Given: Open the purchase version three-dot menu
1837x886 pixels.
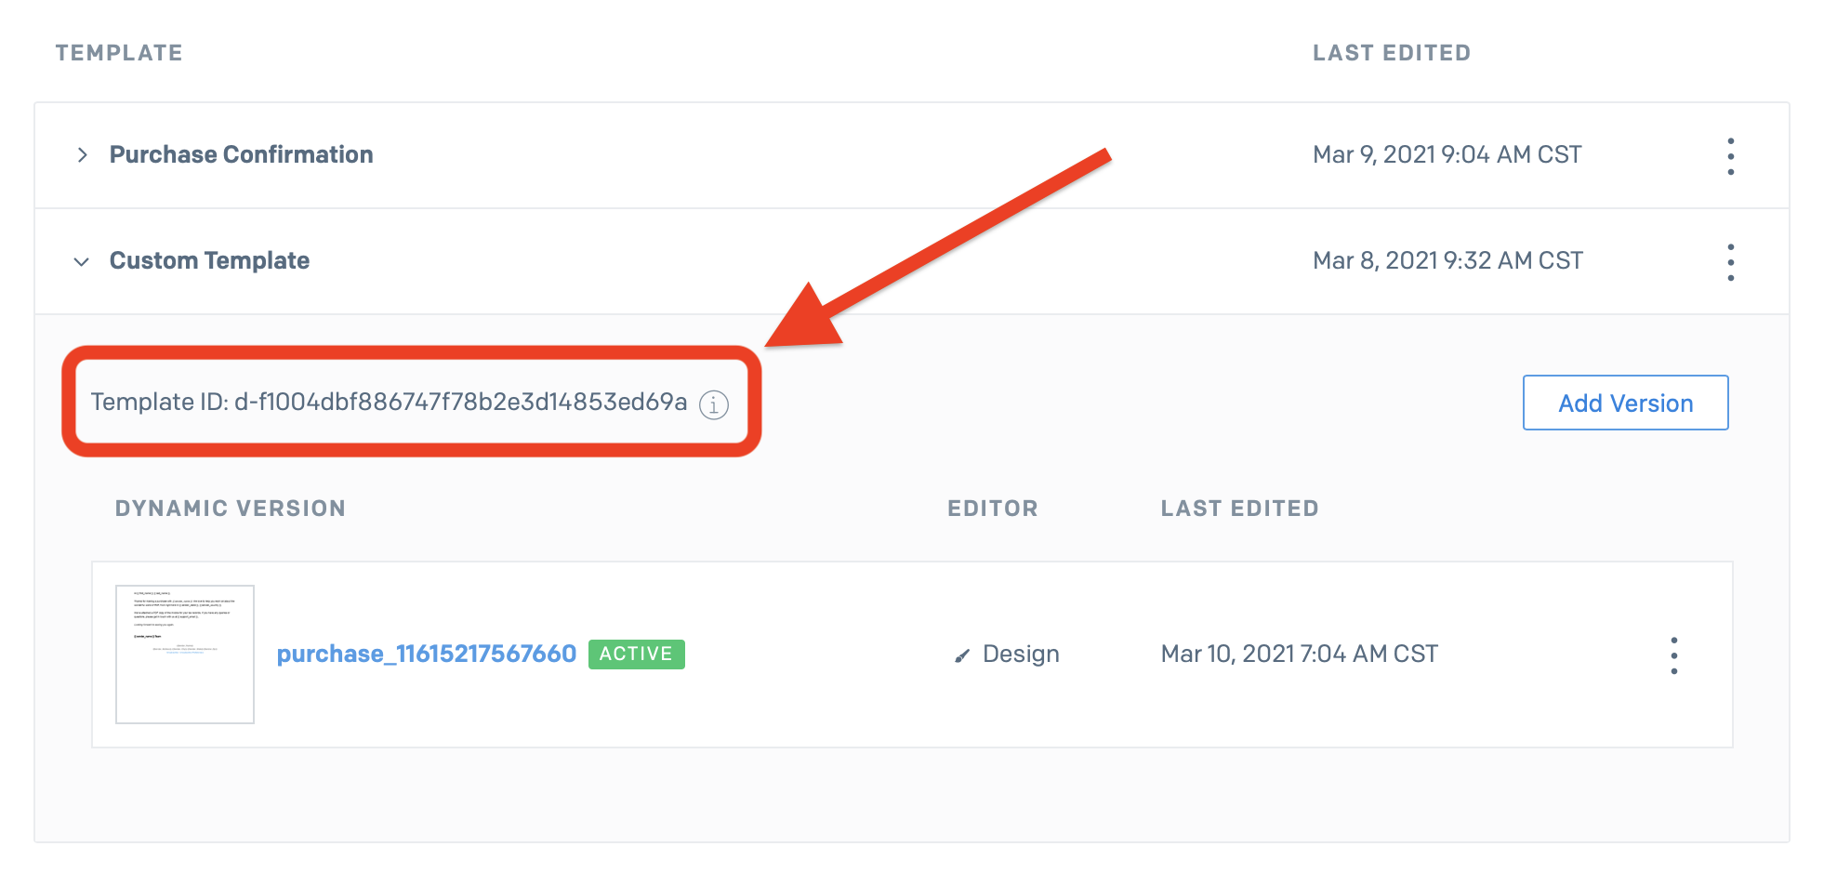Looking at the screenshot, I should pos(1673,655).
